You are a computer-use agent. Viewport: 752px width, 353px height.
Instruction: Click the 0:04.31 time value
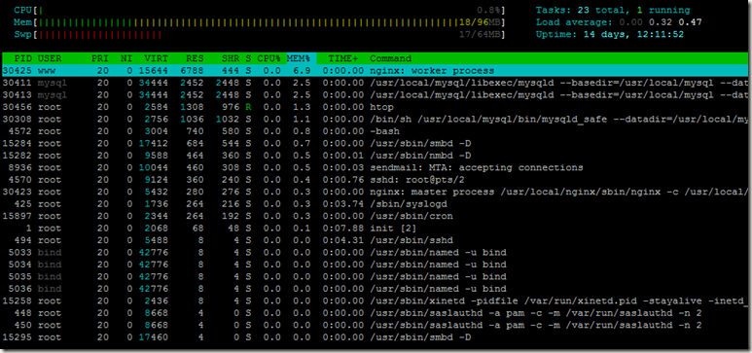[343, 240]
